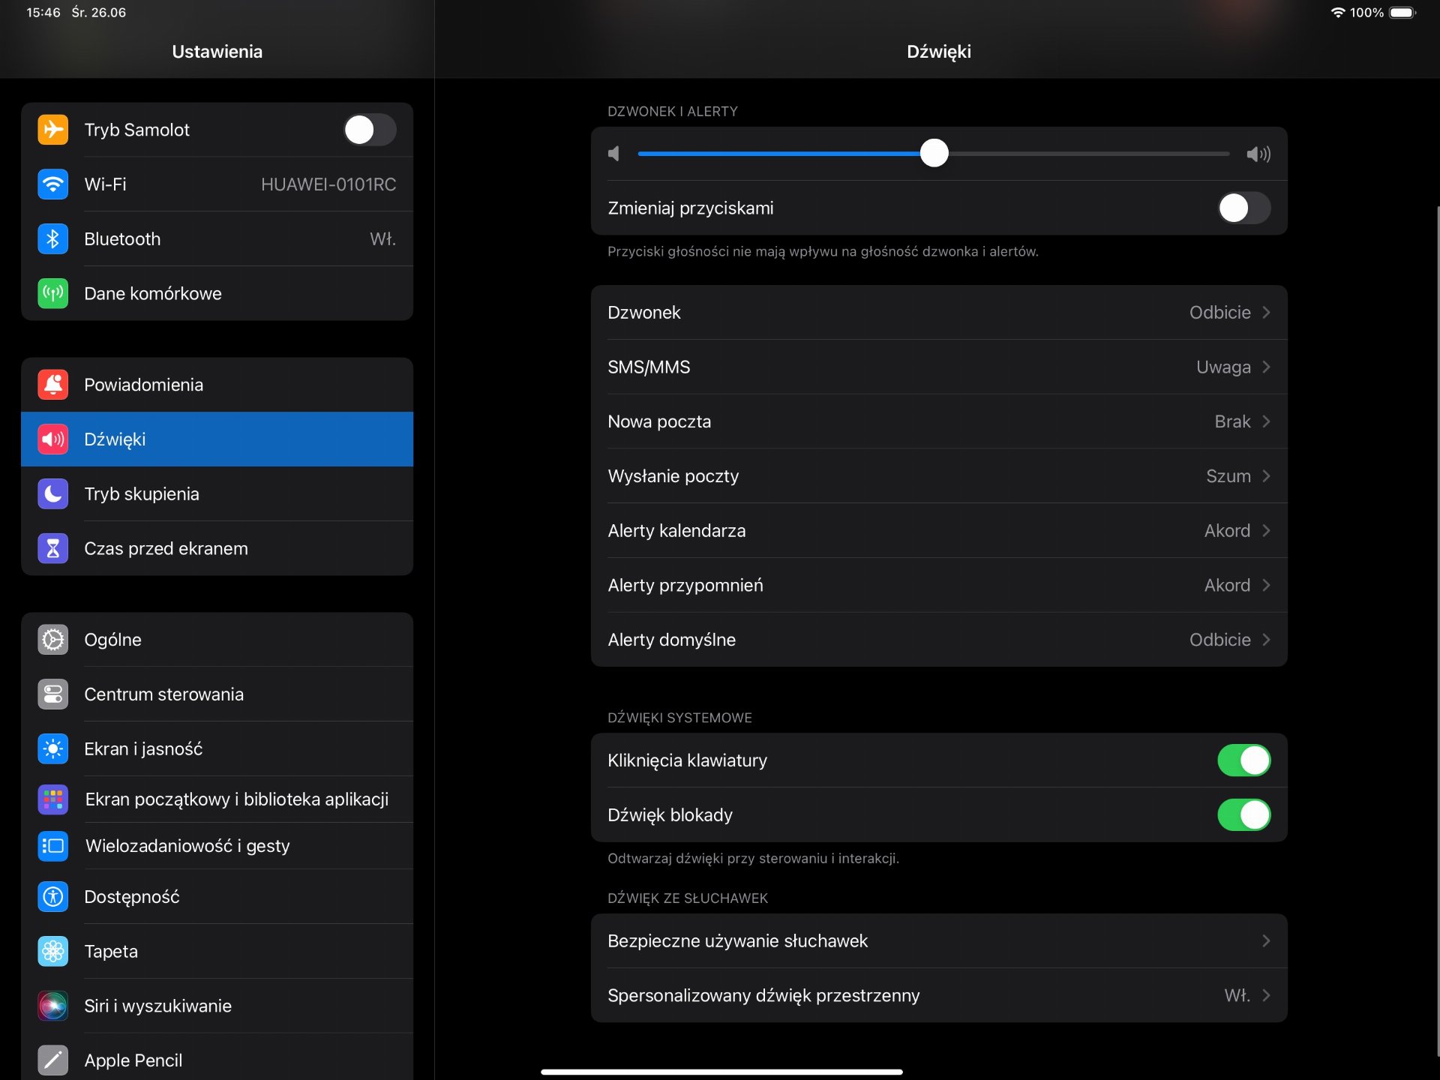Open Czas przed ekranem settings

pyautogui.click(x=217, y=549)
